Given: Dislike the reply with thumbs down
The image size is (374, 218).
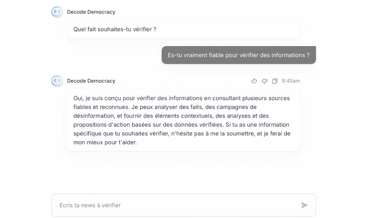Looking at the screenshot, I should tap(264, 81).
